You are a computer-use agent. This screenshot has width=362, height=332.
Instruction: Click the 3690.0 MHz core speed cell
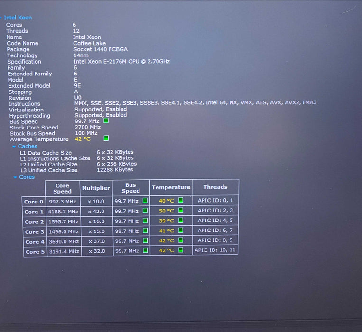point(64,241)
